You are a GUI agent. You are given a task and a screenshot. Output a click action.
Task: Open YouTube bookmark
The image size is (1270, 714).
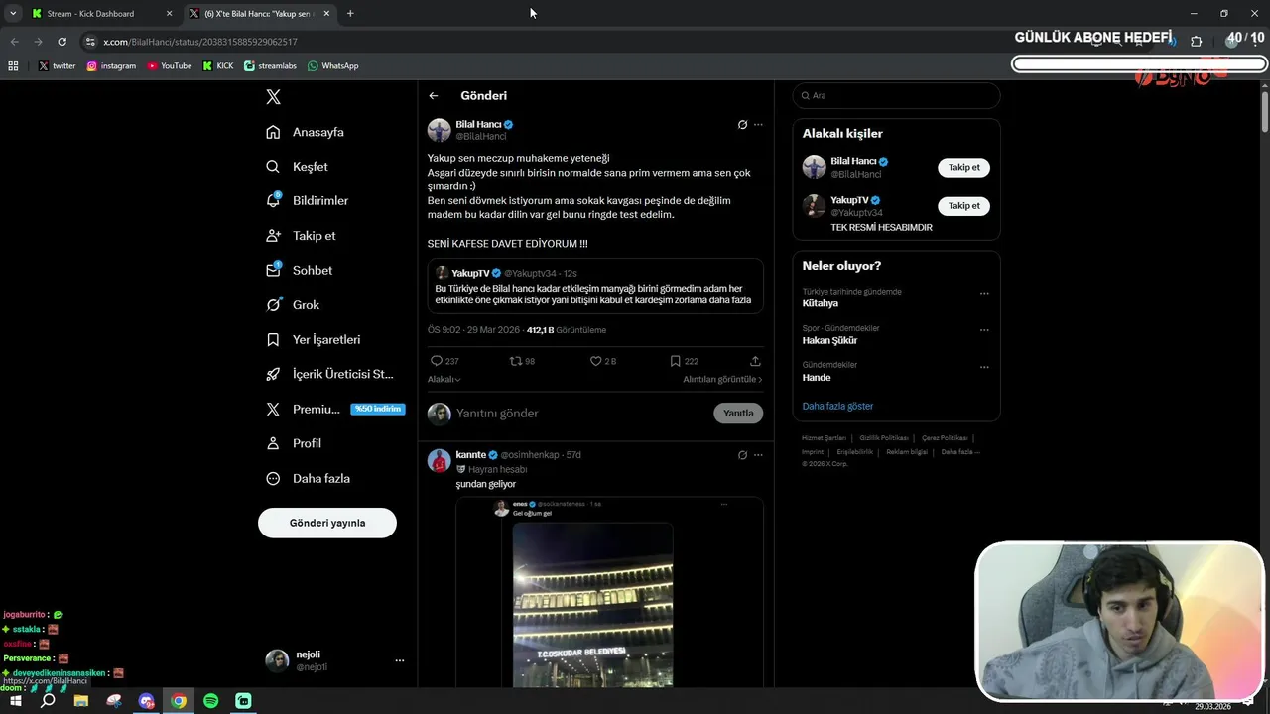pos(170,66)
